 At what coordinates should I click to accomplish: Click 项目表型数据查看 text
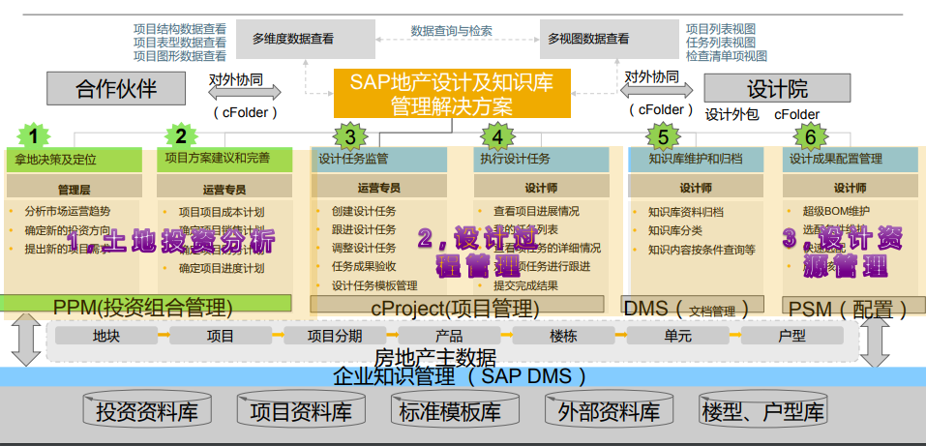180,42
